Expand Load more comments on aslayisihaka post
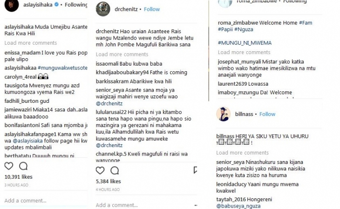The height and width of the screenshot is (209, 340). (x=31, y=43)
